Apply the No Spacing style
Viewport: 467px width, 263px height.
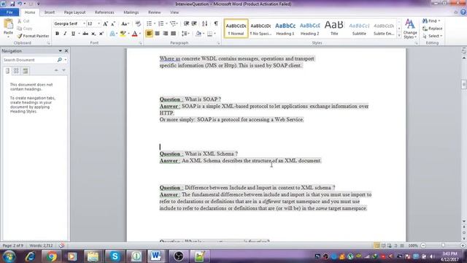tap(260, 28)
